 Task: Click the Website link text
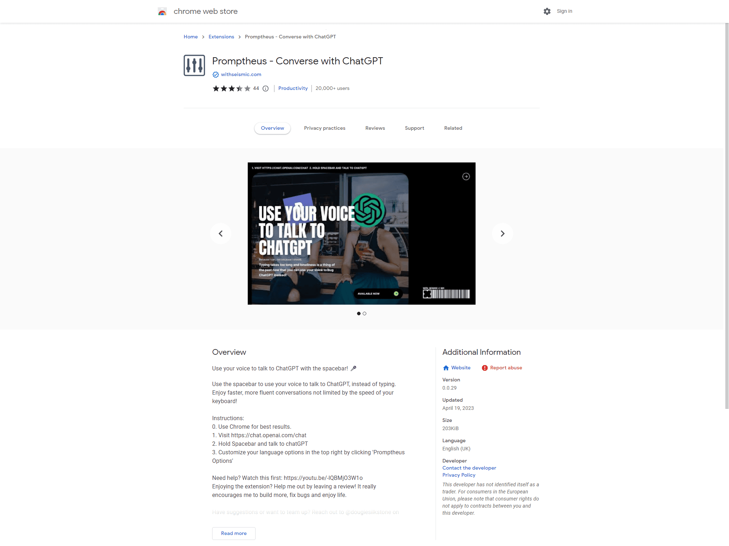click(x=461, y=368)
